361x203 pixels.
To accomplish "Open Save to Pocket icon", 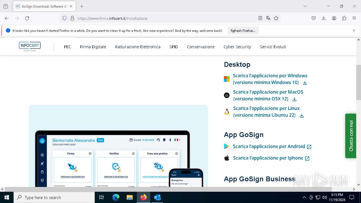I will click(x=314, y=18).
